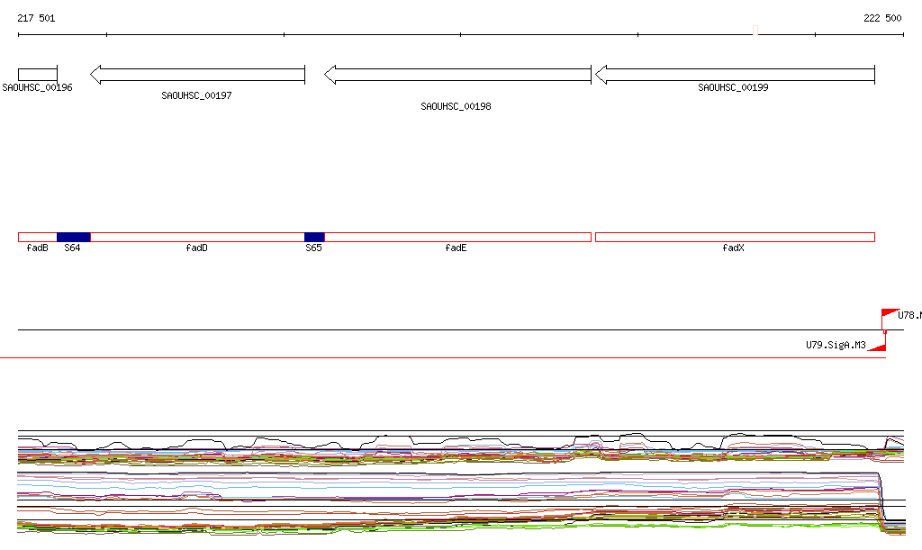Viewport: 922px width, 550px height.
Task: Click the small orange tick on ruler
Action: click(x=755, y=32)
